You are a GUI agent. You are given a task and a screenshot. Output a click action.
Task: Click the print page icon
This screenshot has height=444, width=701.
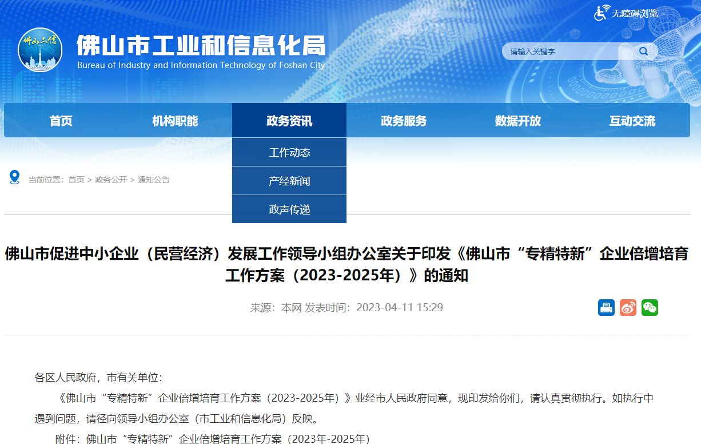point(606,307)
